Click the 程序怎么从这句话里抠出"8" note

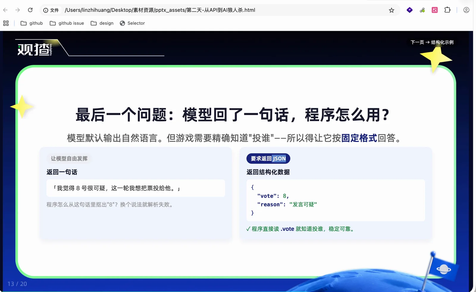point(110,205)
